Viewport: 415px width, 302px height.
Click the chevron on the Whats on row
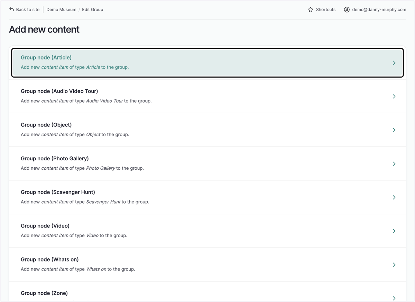[394, 264]
